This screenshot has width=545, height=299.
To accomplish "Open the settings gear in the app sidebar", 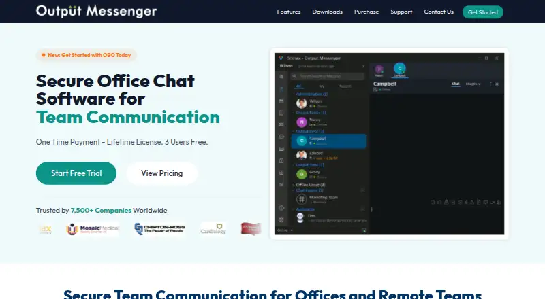I will [281, 219].
